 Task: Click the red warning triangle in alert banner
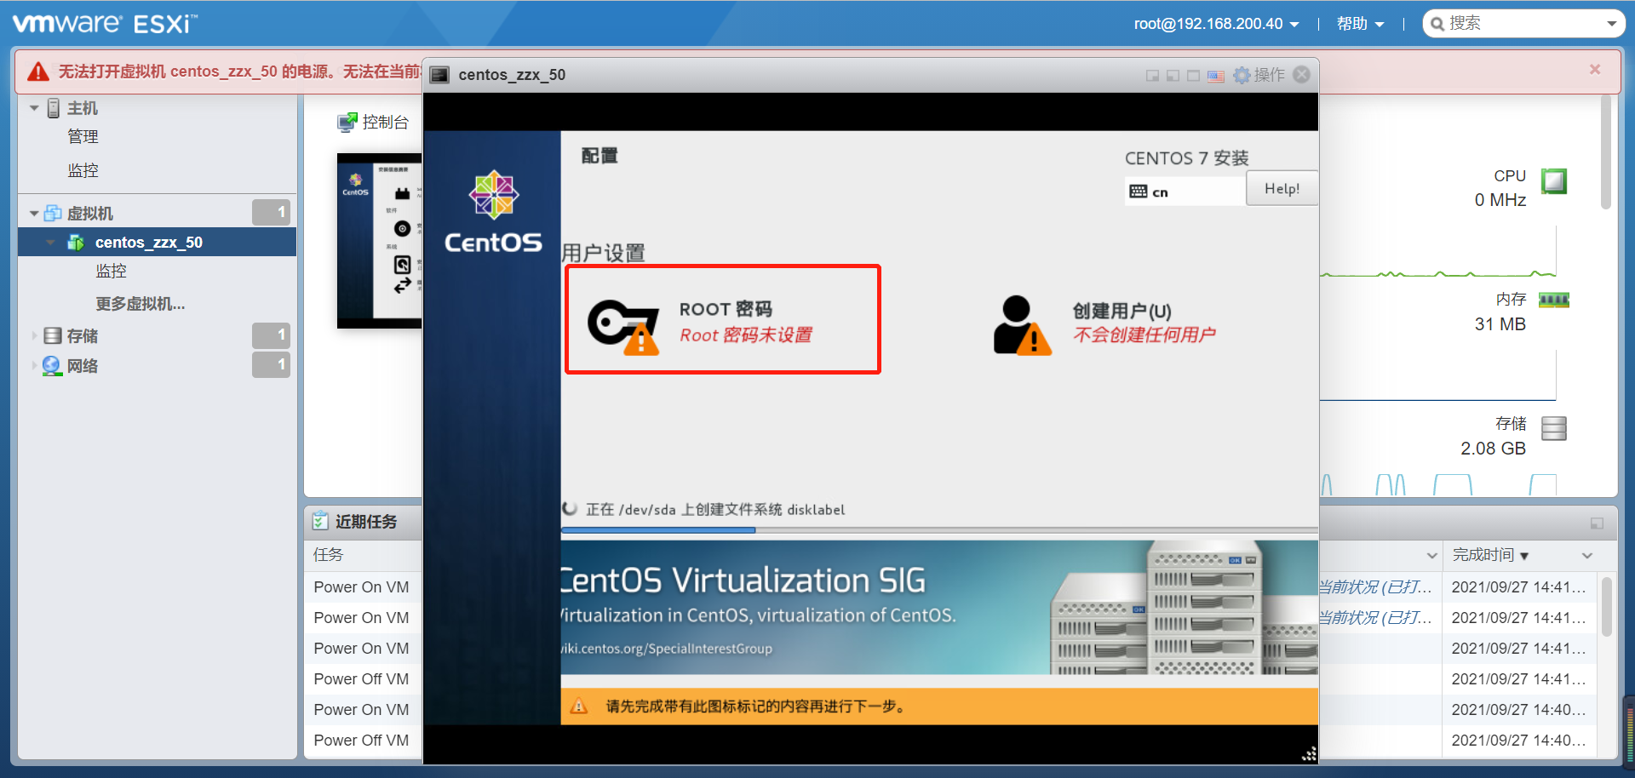(x=38, y=72)
